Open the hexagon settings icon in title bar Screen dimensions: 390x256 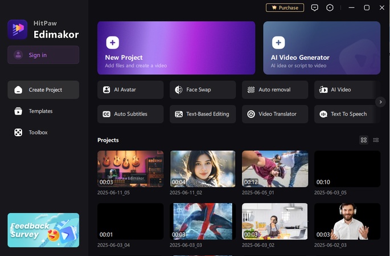coord(330,8)
